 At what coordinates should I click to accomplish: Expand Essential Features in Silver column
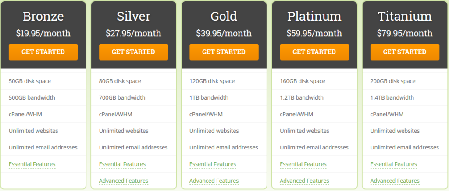click(x=122, y=164)
